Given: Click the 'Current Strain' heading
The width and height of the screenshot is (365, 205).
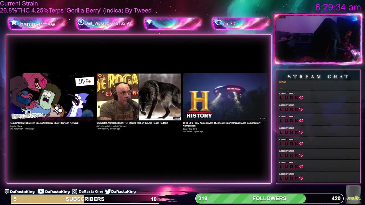Looking at the screenshot, I should click(x=19, y=3).
